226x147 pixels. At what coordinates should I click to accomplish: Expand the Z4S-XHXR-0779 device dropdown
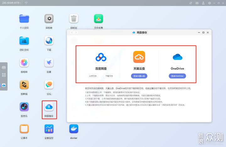(12, 3)
